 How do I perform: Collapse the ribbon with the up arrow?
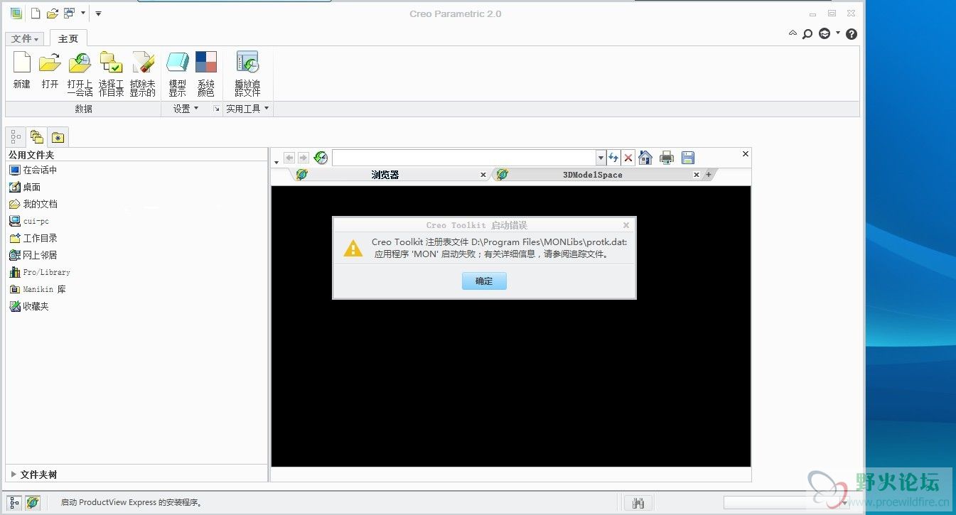point(793,33)
